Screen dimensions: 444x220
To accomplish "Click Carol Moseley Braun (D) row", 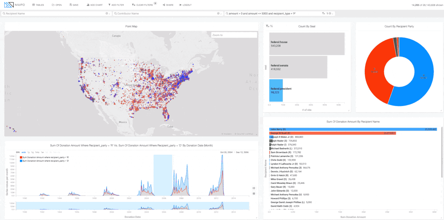I will pos(287,183).
